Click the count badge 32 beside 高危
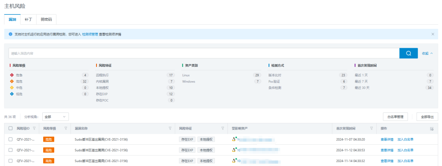442x166 pixels. coord(84,81)
